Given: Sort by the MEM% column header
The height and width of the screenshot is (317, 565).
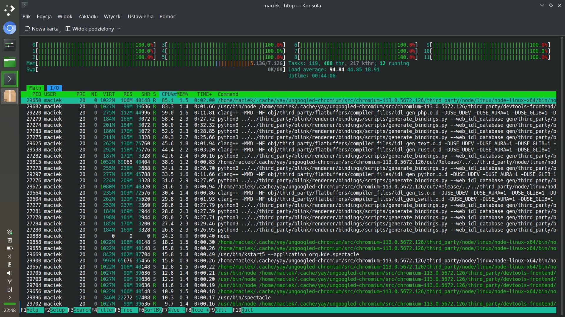Looking at the screenshot, I should 182,94.
